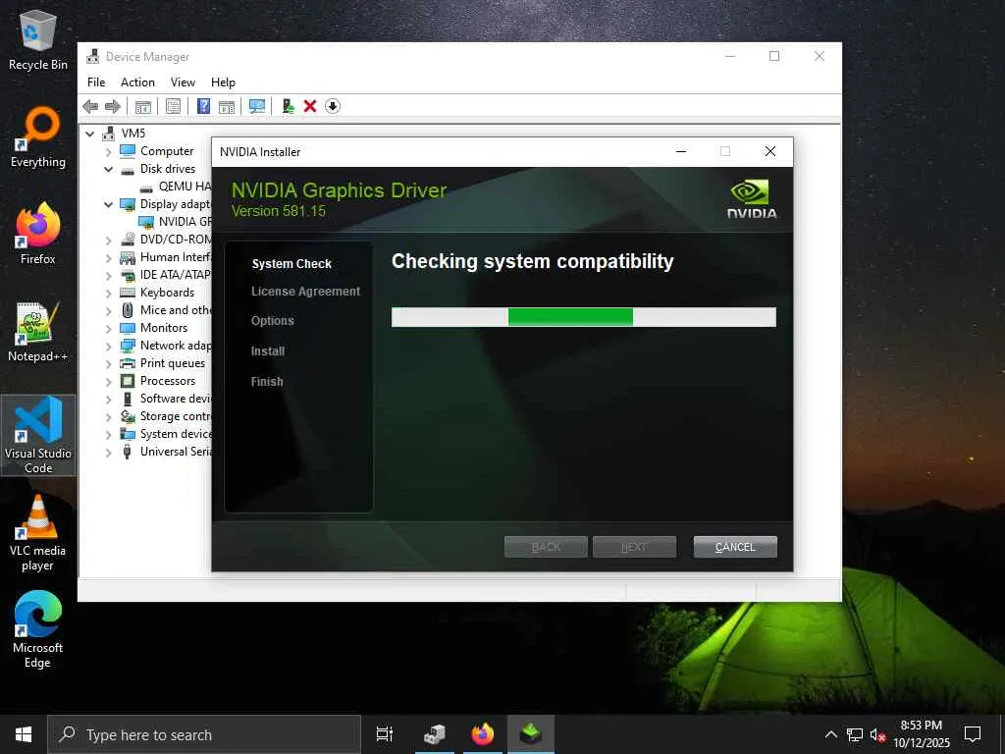The width and height of the screenshot is (1005, 754).
Task: Collapse the Display adapters category
Action: tap(108, 204)
